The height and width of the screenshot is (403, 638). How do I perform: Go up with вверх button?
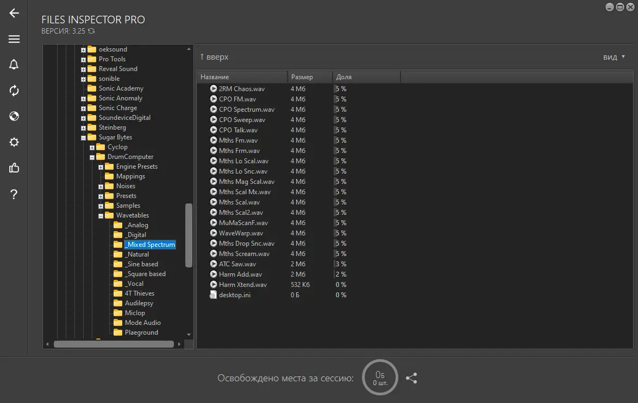[x=214, y=57]
